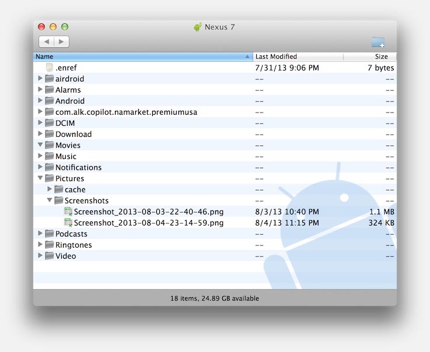This screenshot has width=430, height=352.
Task: Click the new folder icon in toolbar
Action: [x=378, y=42]
